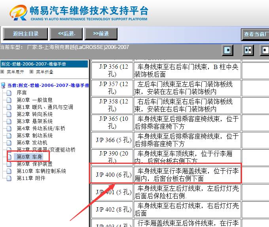The image size is (269, 227).
Task: Open root node 当前:别克-君越-2006-2007-维修手册
Action: point(48,85)
